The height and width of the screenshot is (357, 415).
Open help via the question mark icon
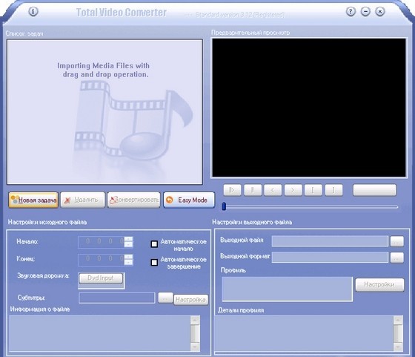[351, 11]
